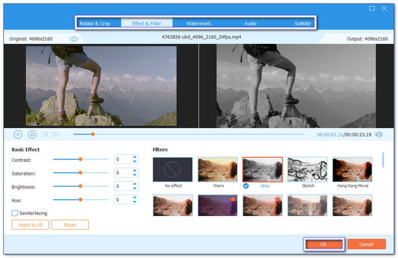Apply the Sketch filter
Screen dimensions: 398x258
308,169
